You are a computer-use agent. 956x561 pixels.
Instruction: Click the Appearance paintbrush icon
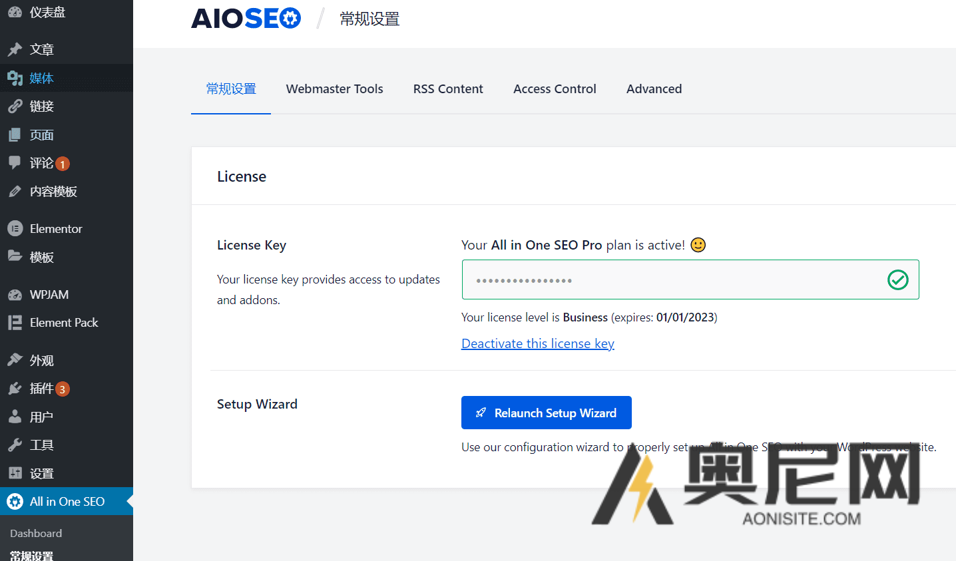click(x=15, y=360)
